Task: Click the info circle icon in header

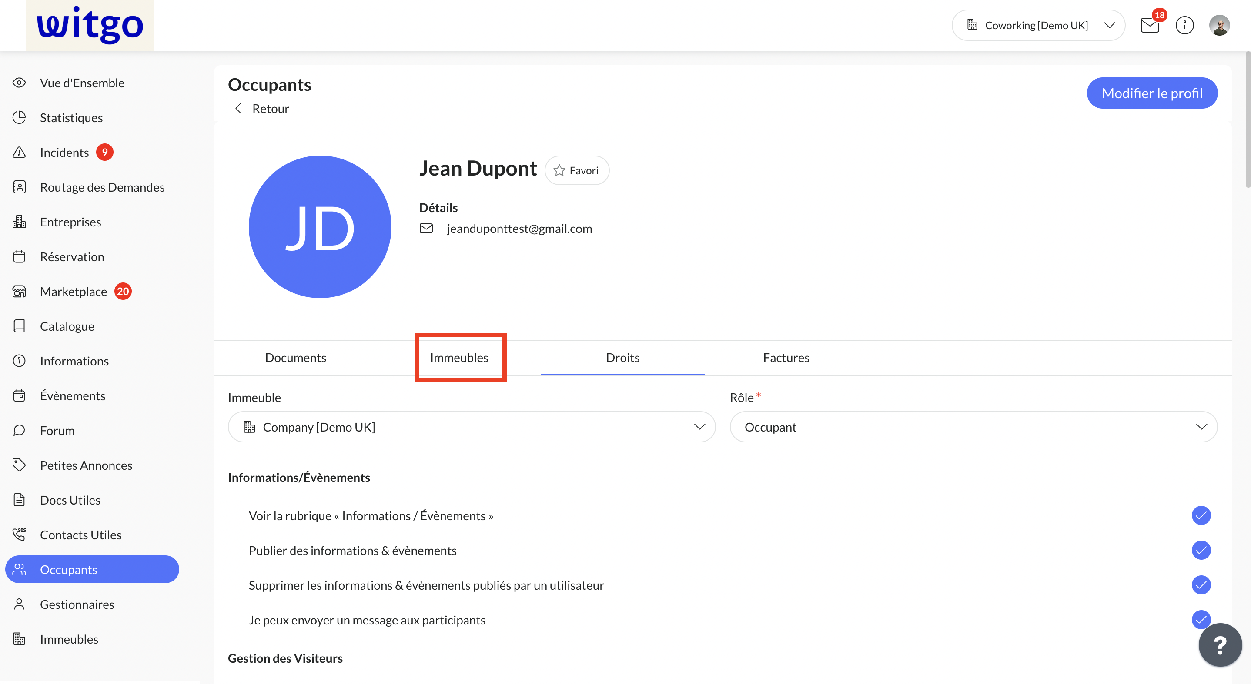Action: (1184, 25)
